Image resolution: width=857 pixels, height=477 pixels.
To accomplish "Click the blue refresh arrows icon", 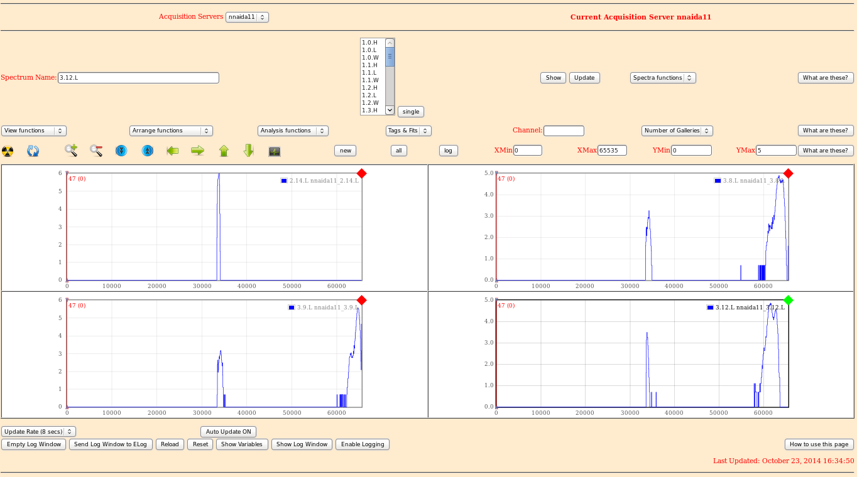I will coord(33,151).
